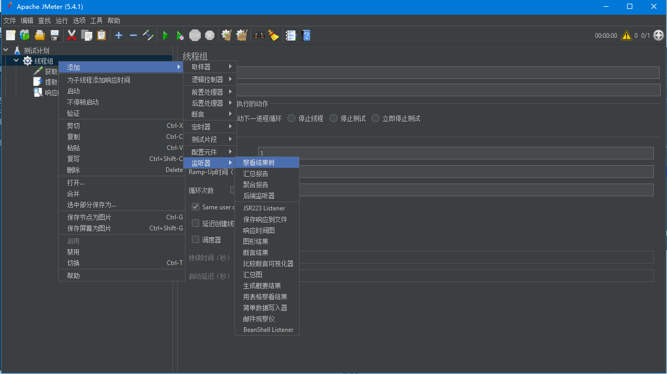Expand the 定时器 submenu

click(x=210, y=127)
